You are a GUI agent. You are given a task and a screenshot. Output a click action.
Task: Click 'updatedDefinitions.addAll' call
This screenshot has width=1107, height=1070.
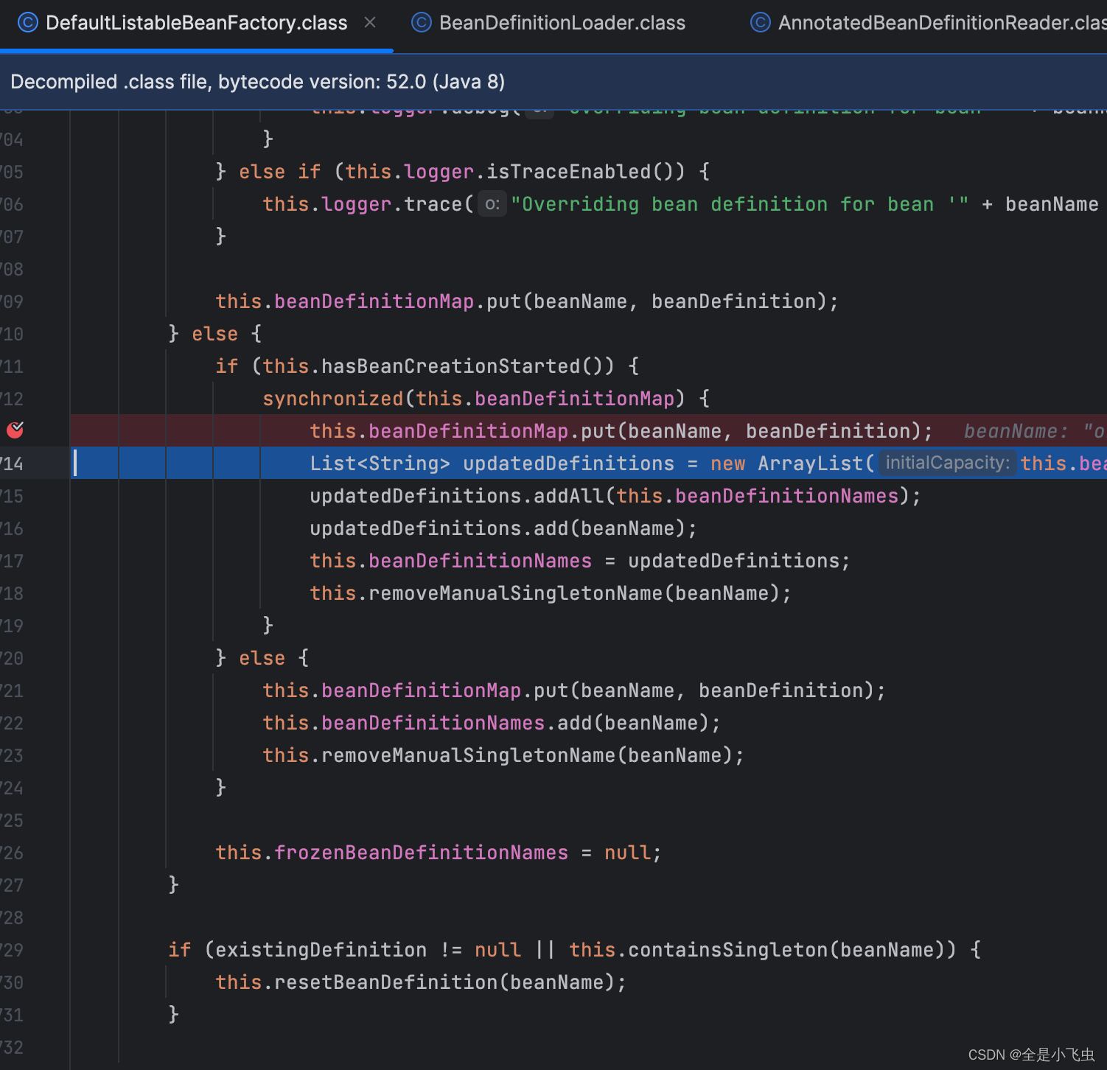[456, 496]
